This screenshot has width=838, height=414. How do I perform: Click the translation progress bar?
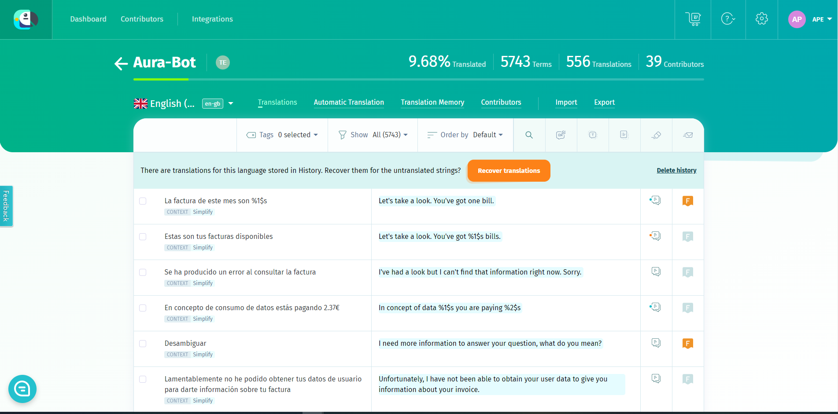418,79
